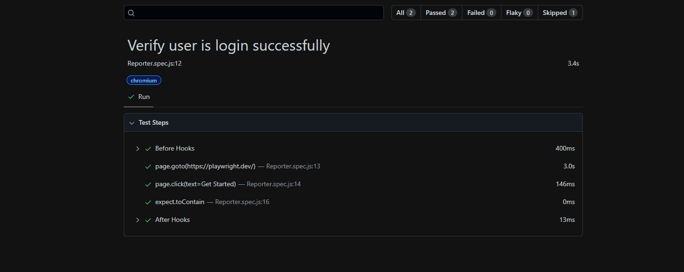The height and width of the screenshot is (272, 684).
Task: Select the Run tab
Action: 139,97
